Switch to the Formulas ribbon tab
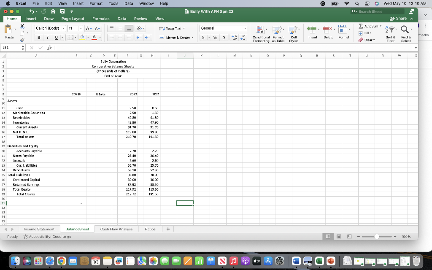Image resolution: width=432 pixels, height=270 pixels. tap(101, 19)
